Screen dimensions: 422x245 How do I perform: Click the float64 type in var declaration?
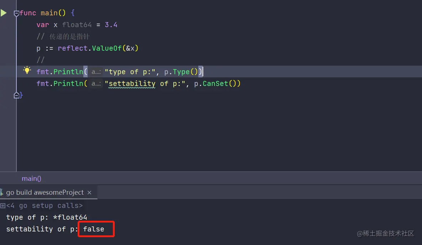[77, 25]
